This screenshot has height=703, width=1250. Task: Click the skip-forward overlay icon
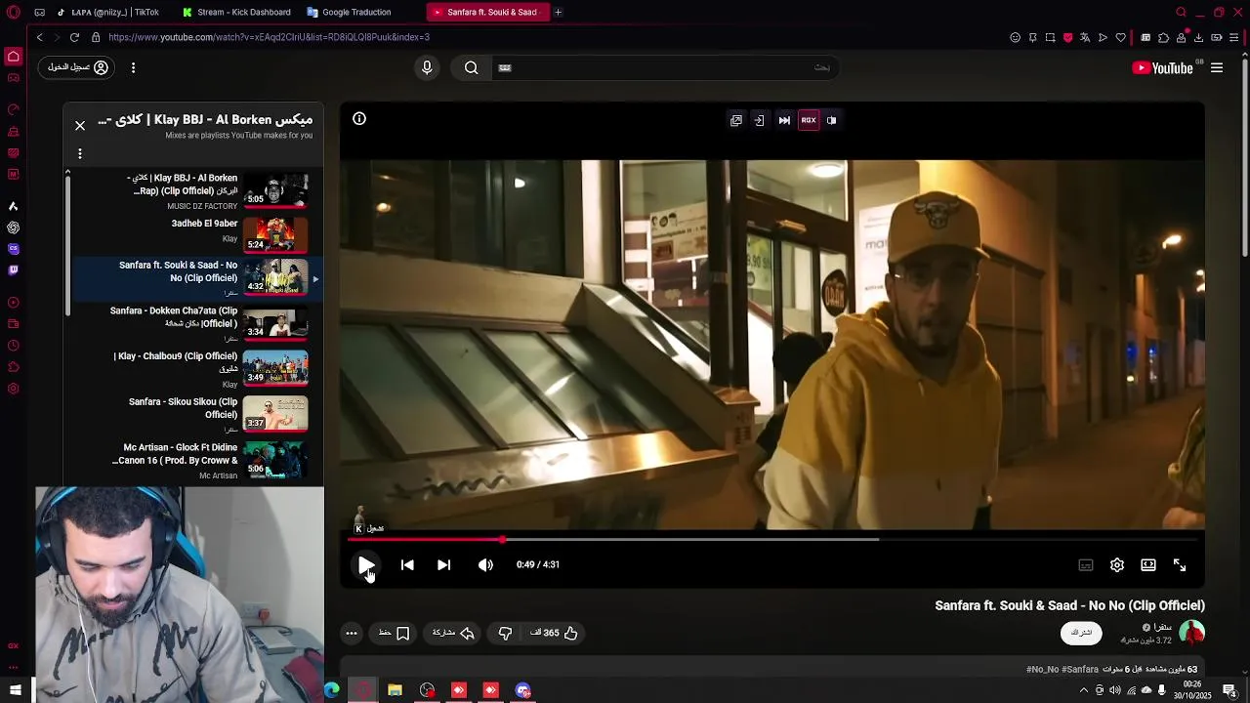coord(784,120)
